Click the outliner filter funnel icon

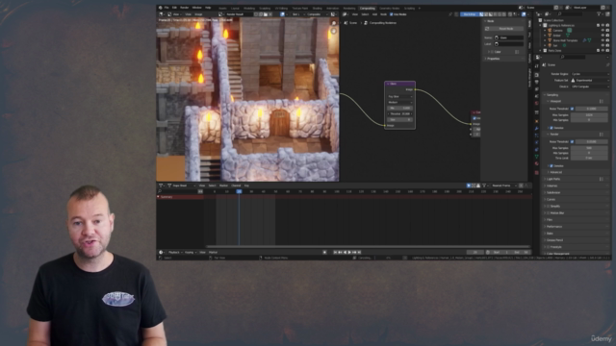click(x=599, y=14)
